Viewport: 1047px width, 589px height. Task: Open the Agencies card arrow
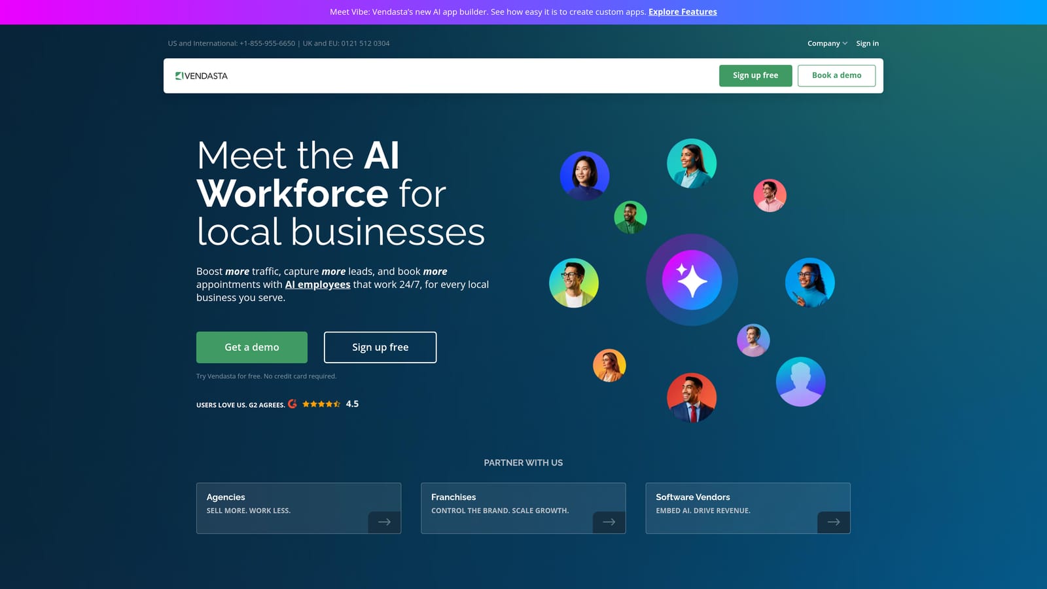(384, 522)
